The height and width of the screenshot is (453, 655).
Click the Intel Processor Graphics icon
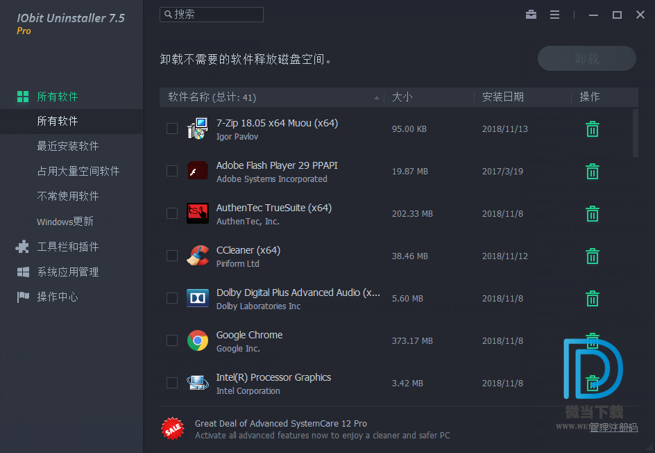coord(198,383)
